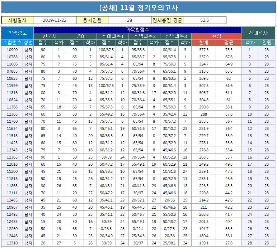Click the 학생정보 header cell
This screenshot has width=277, height=248.
pos(17,33)
